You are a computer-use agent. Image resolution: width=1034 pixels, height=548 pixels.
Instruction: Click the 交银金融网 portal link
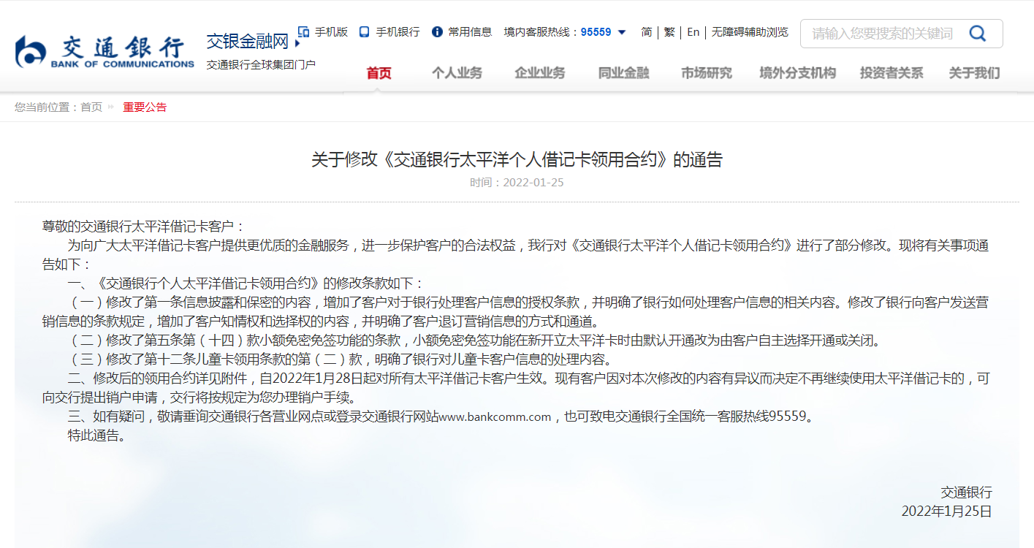pos(248,42)
